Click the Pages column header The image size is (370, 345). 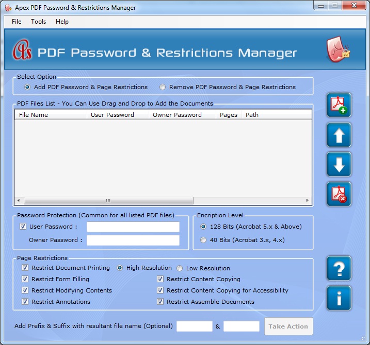[229, 115]
